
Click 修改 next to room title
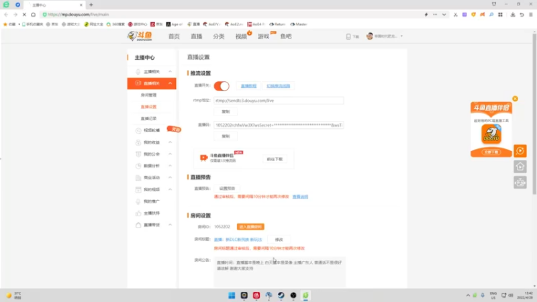tap(279, 240)
